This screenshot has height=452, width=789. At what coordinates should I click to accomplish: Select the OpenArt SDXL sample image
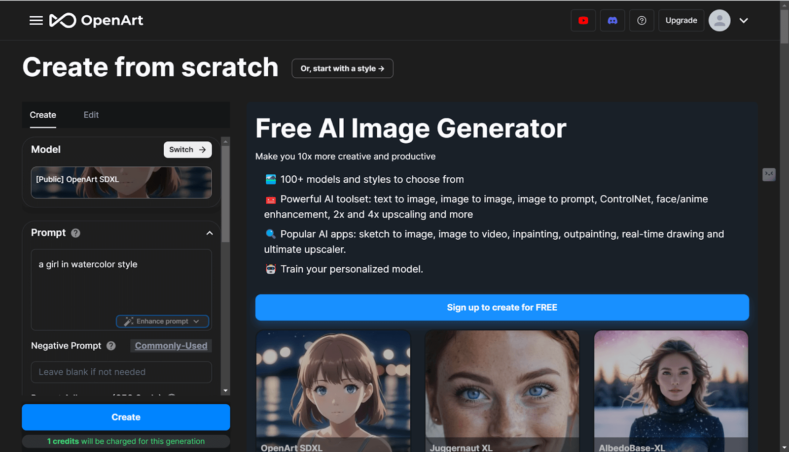click(x=333, y=391)
